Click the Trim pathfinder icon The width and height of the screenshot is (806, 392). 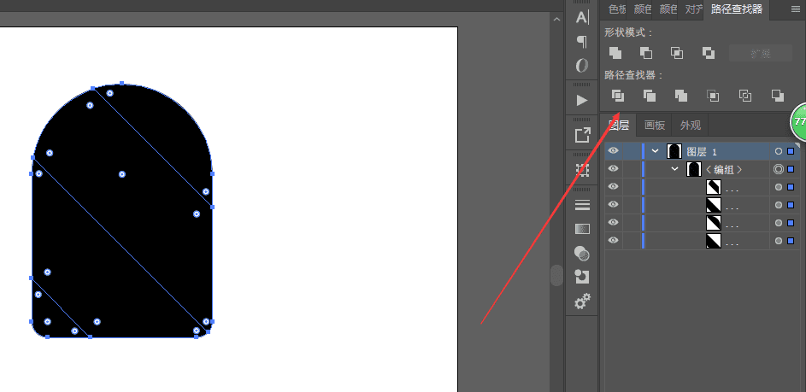tap(650, 96)
